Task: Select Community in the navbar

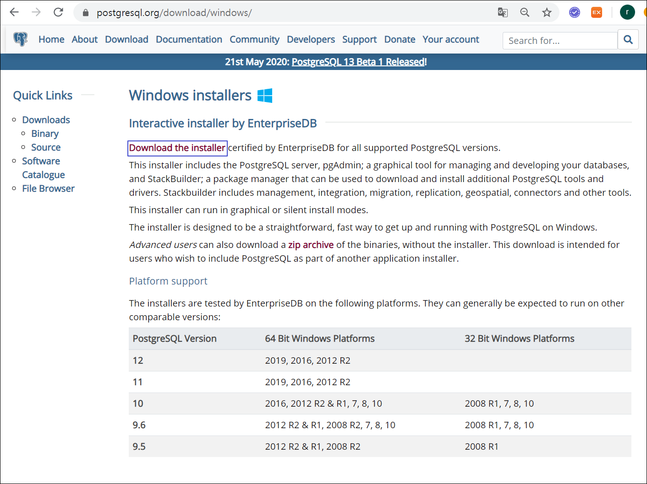Action: [254, 40]
